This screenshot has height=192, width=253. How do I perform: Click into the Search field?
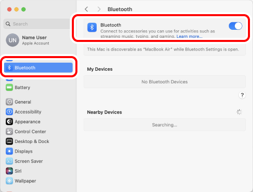[37, 24]
